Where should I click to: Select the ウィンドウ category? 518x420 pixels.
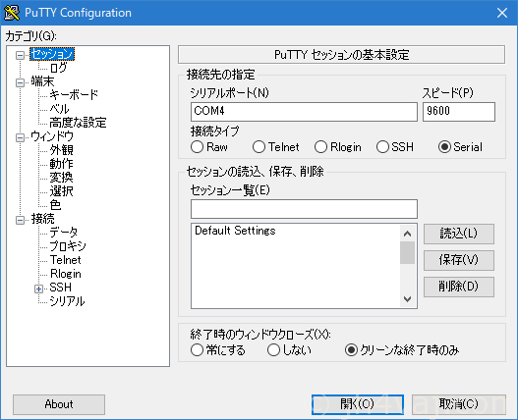click(52, 136)
